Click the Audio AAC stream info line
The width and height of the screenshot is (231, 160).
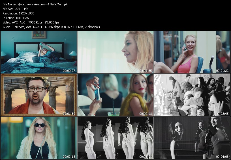pos(51,27)
